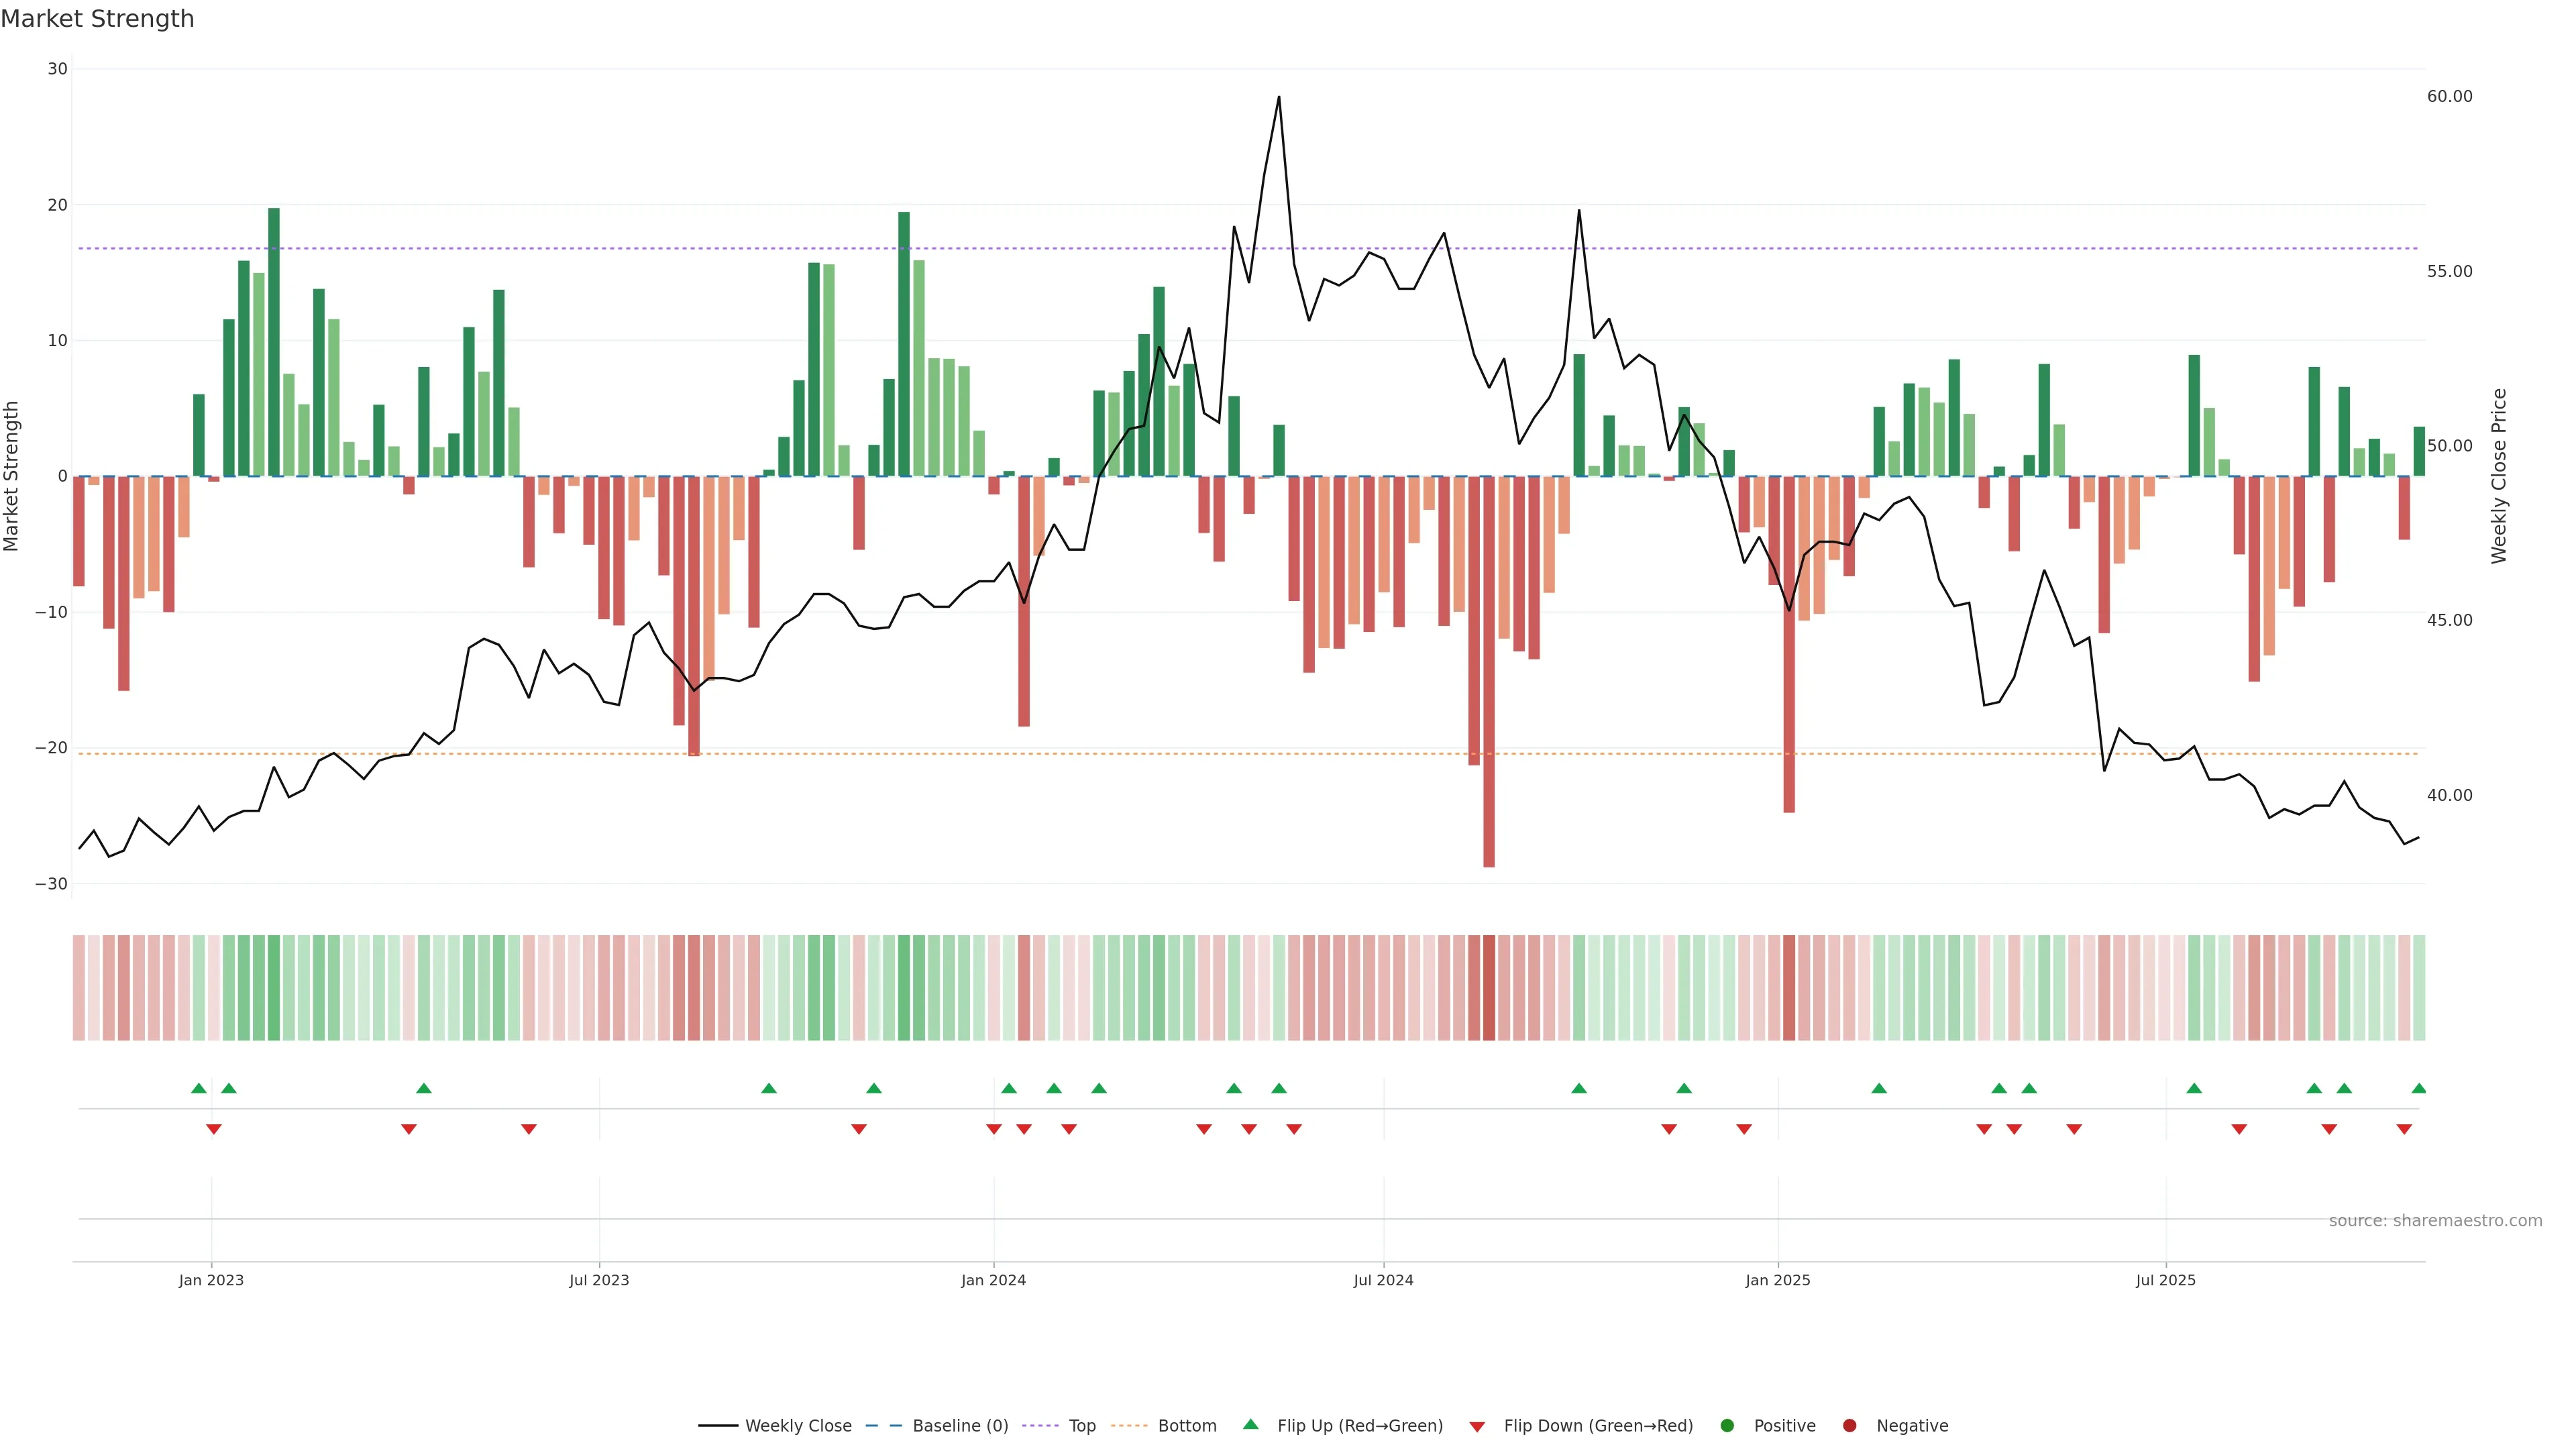The height and width of the screenshot is (1449, 2576).
Task: Click the Jul 2023 x-axis label
Action: coord(599,1280)
